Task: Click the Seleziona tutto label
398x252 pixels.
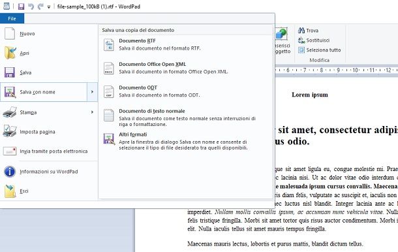Action: tap(324, 50)
